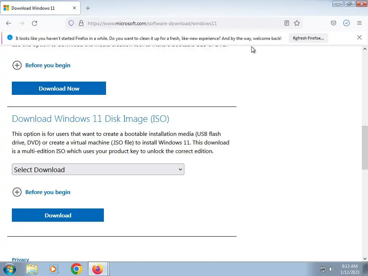Open tracking protection shield icon
Image resolution: width=368 pixels, height=276 pixels.
[x=71, y=23]
